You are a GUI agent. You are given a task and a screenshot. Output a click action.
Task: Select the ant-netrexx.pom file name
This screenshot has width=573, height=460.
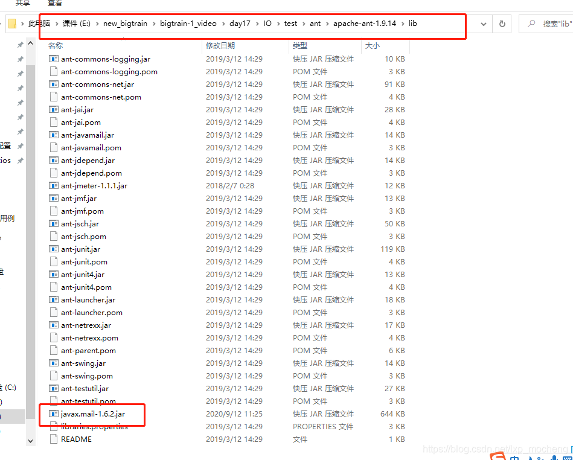tap(89, 338)
